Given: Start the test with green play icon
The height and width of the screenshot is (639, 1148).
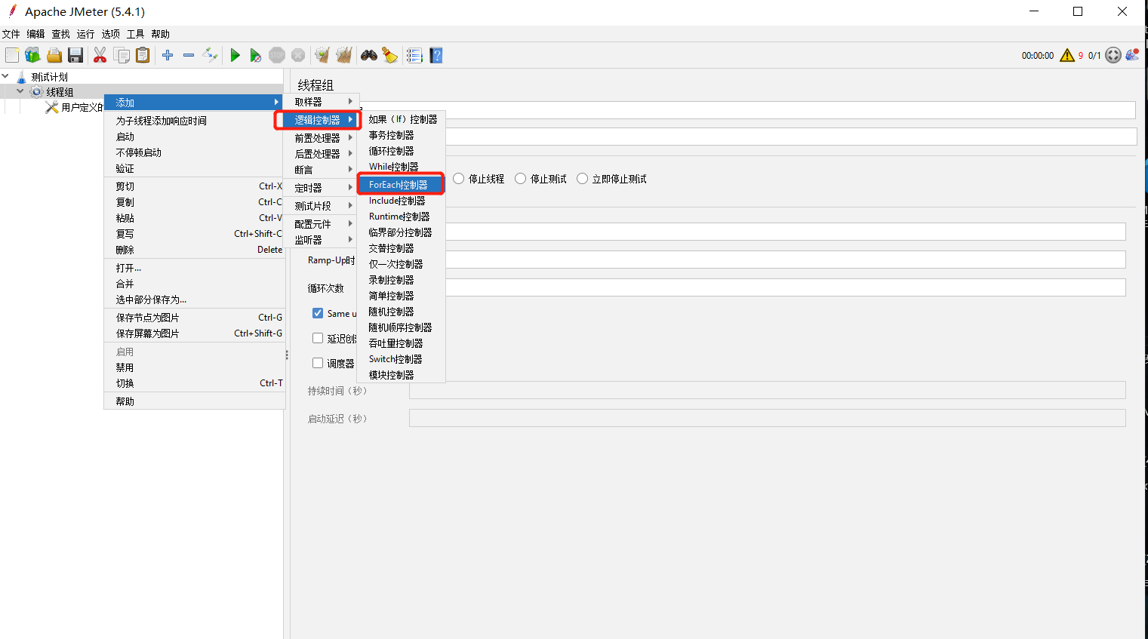Looking at the screenshot, I should coord(235,55).
